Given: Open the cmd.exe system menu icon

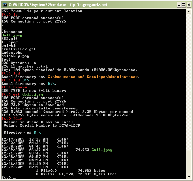Looking at the screenshot, I should tap(4, 4).
